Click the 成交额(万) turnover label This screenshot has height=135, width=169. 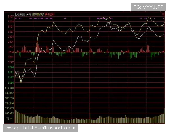click(x=38, y=14)
